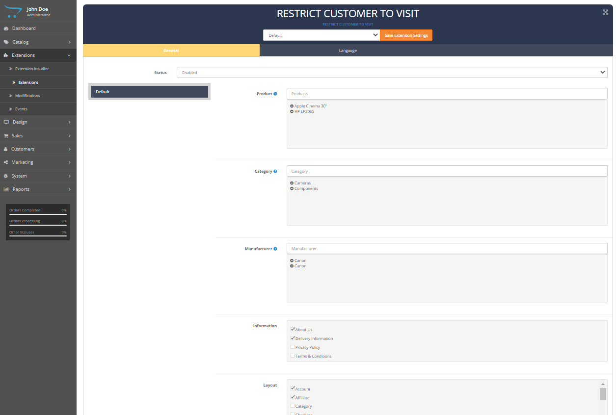Check the Privacy Policy checkbox
The height and width of the screenshot is (415, 616).
point(293,347)
